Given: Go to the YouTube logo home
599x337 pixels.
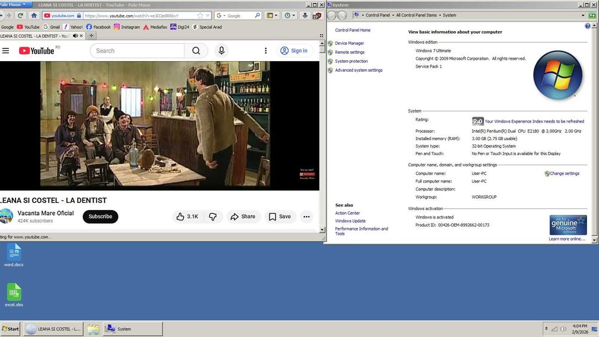Looking at the screenshot, I should coord(37,50).
